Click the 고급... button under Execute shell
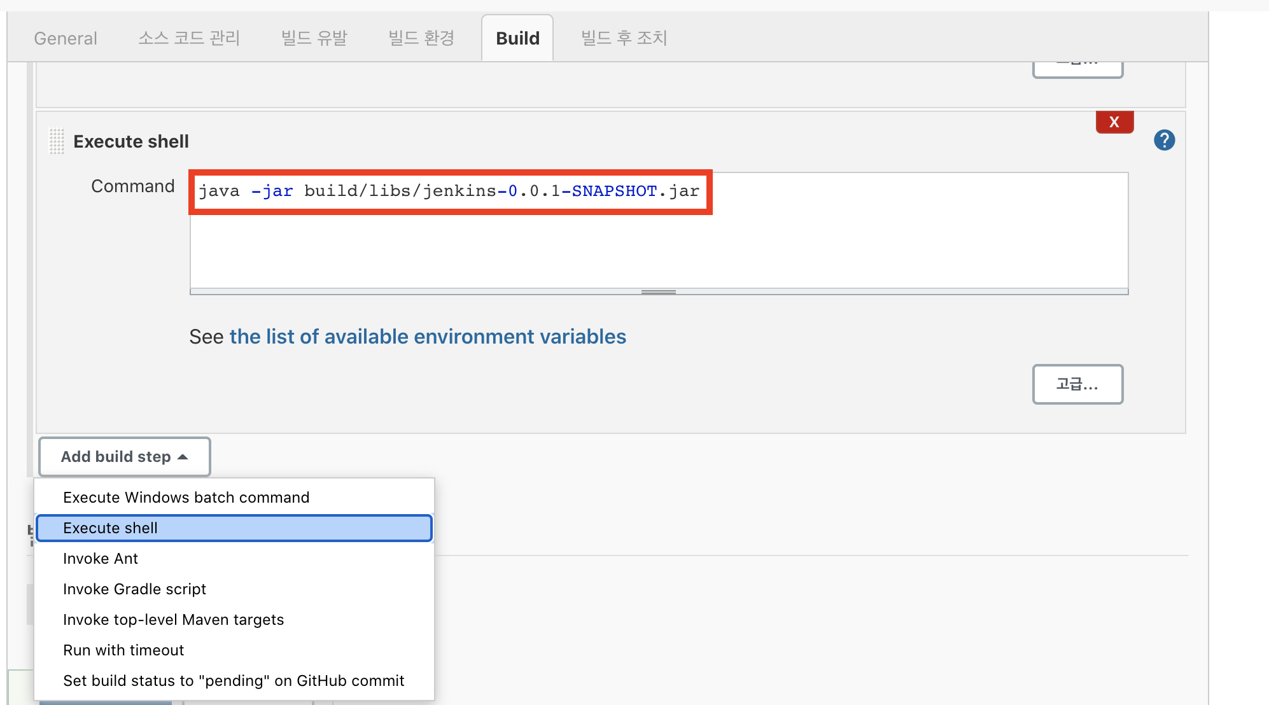 (x=1077, y=384)
